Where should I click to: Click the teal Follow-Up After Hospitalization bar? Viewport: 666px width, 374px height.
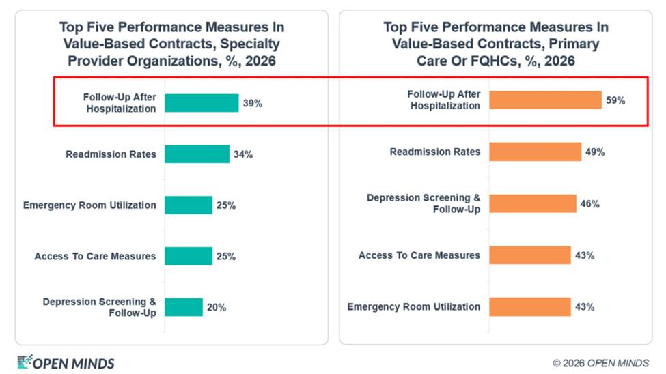pos(202,103)
